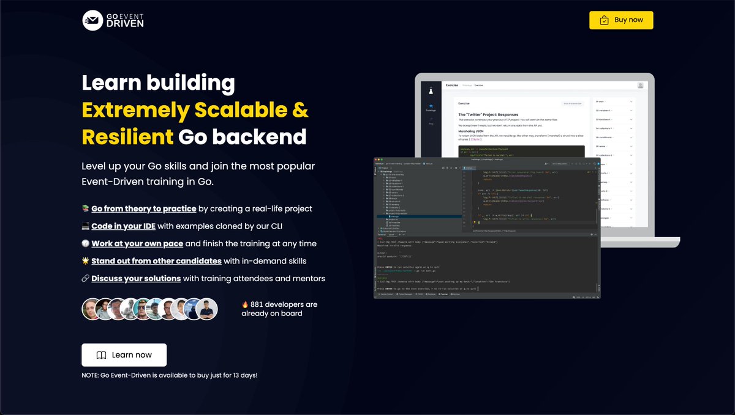Click the chain link emoji beside Discuss your solutions
Viewport: 735px width, 415px height.
[85, 278]
